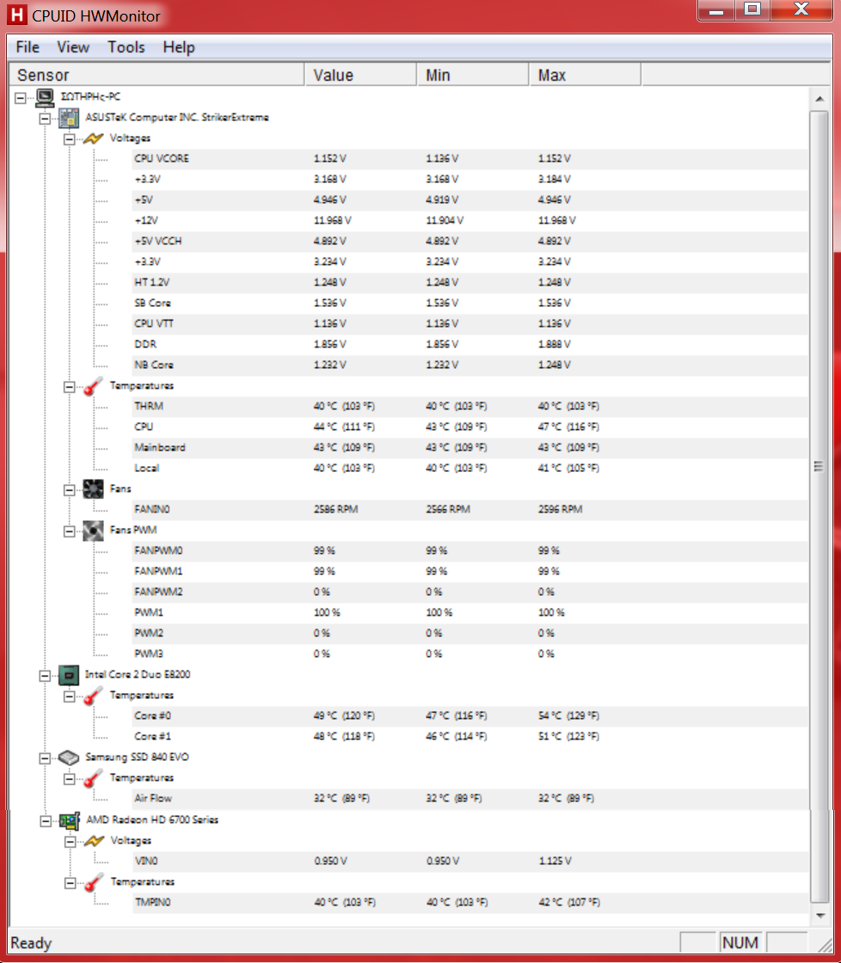Collapse the motherboard Temperatures group
Viewport: 841px width, 963px height.
click(70, 387)
